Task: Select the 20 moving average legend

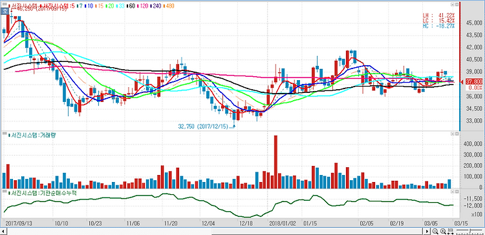Action: pyautogui.click(x=110, y=6)
